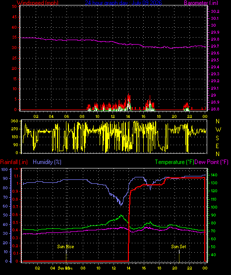Select barometer axis value "29.1"
This screenshot has width=231, height=275.
(215, 88)
